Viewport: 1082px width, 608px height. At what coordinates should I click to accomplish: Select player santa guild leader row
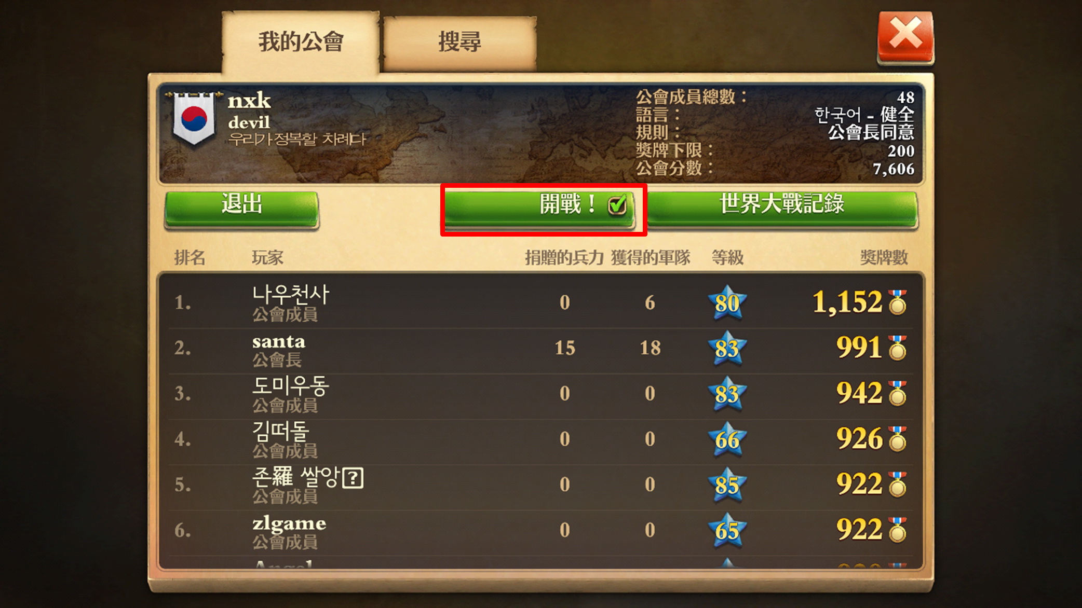click(x=540, y=351)
